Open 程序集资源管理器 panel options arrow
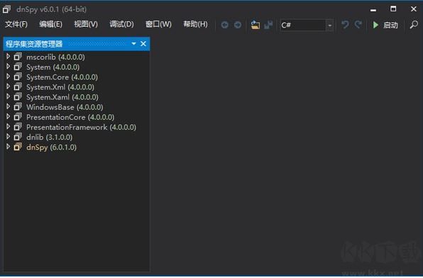423x278 pixels. [133, 44]
